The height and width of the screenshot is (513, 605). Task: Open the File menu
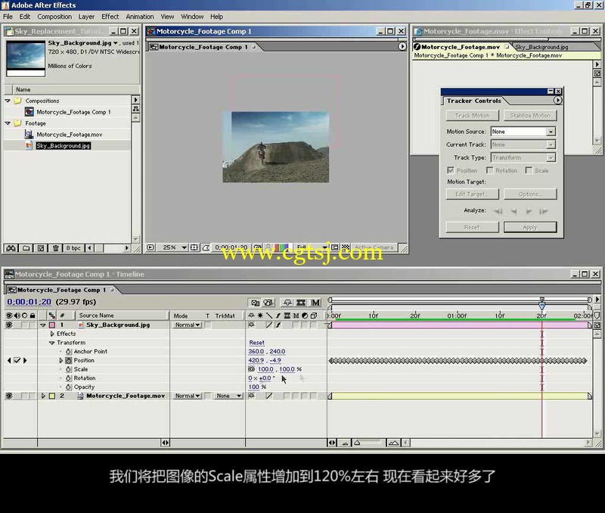point(8,17)
